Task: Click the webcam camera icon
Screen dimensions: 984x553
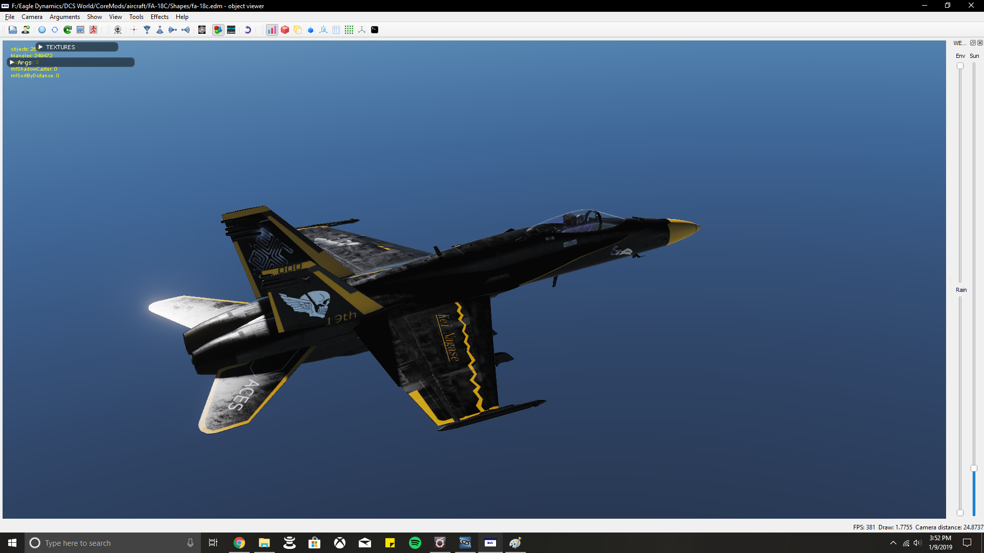Action: click(x=118, y=30)
